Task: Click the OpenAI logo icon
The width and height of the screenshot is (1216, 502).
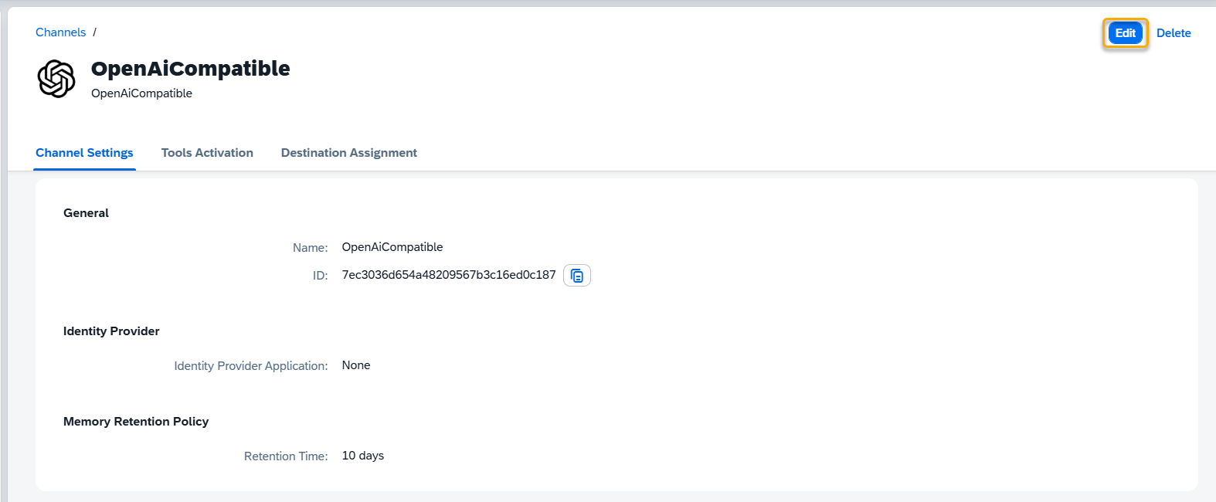Action: (56, 79)
